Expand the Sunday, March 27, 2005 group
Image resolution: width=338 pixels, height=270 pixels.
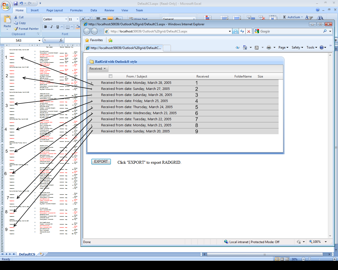[x=92, y=89]
